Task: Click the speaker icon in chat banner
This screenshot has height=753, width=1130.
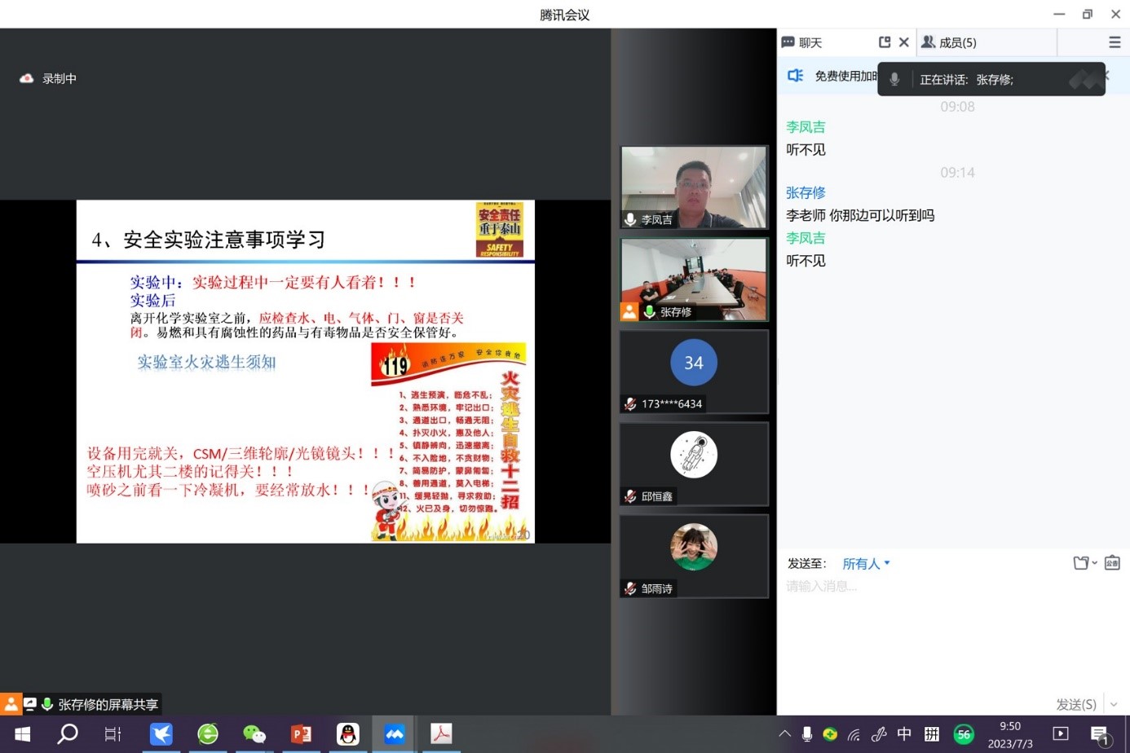Action: (x=795, y=76)
